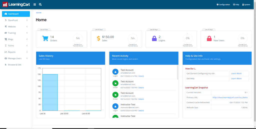This screenshot has width=256, height=129.
Task: Click the 03/16/2020 7:36 PM order icon
Action: tap(115, 95)
